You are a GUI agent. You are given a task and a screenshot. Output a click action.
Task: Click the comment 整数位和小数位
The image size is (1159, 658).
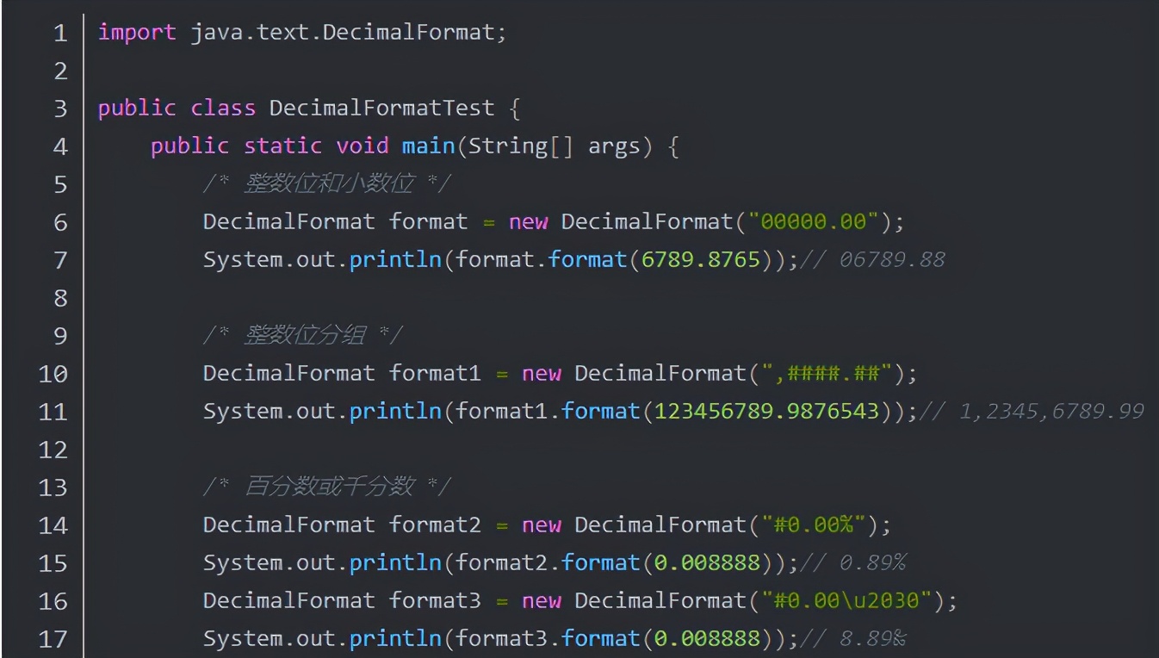coord(330,183)
